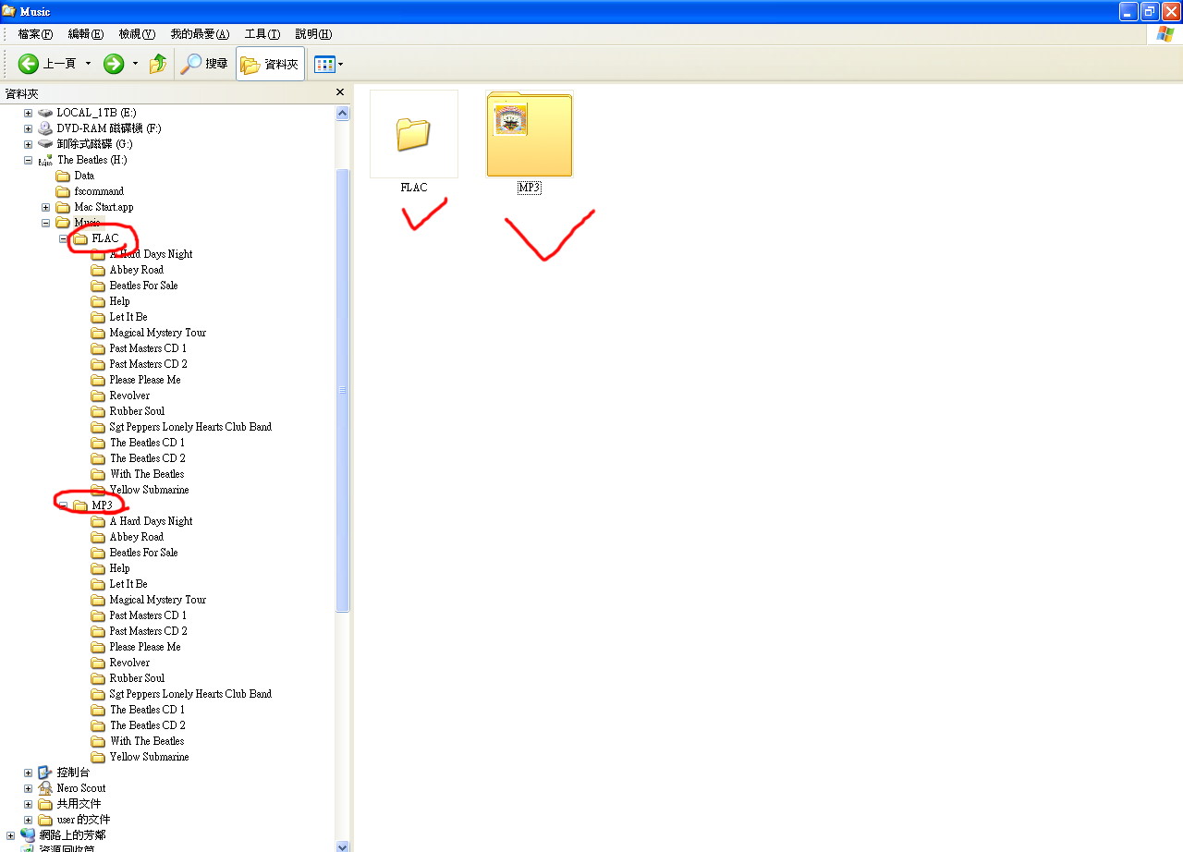The height and width of the screenshot is (852, 1183).
Task: Open the 檢視(V) menu
Action: pos(137,34)
